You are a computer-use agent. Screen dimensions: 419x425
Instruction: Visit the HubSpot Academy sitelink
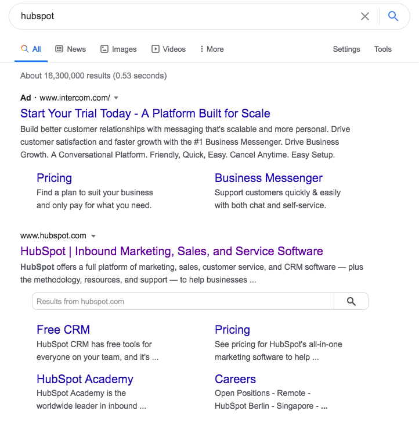(85, 379)
